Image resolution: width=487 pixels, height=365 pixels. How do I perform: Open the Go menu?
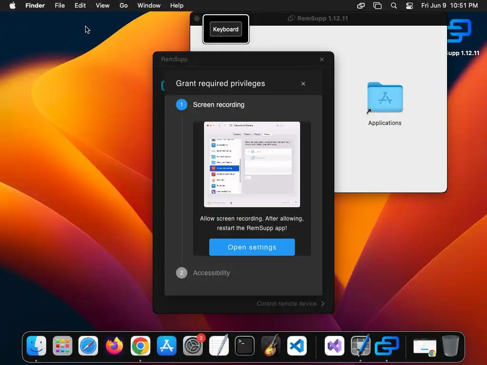tap(124, 6)
